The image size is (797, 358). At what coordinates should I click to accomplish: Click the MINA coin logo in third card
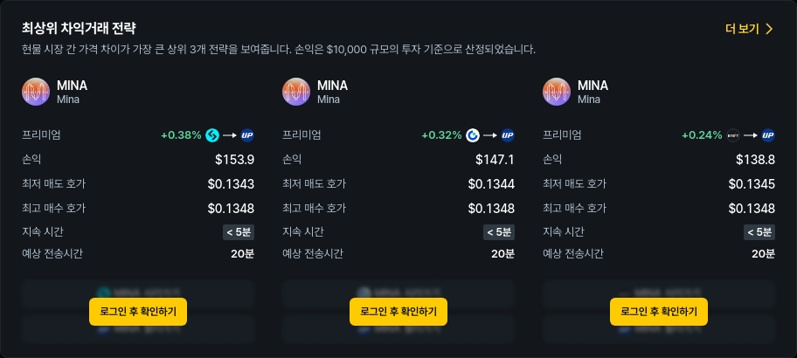(x=557, y=92)
